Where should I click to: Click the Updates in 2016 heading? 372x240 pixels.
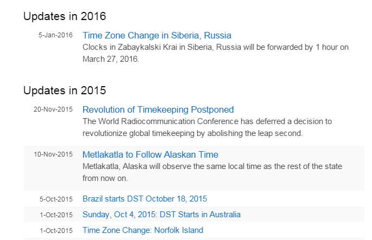(65, 16)
